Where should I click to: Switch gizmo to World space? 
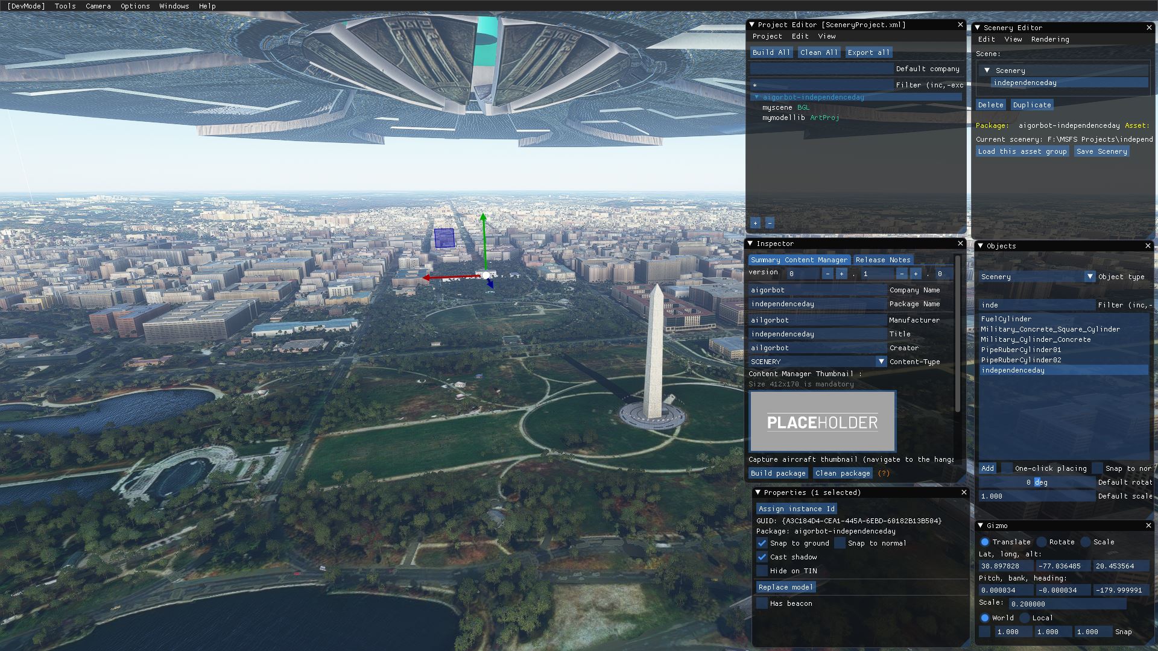pos(985,618)
